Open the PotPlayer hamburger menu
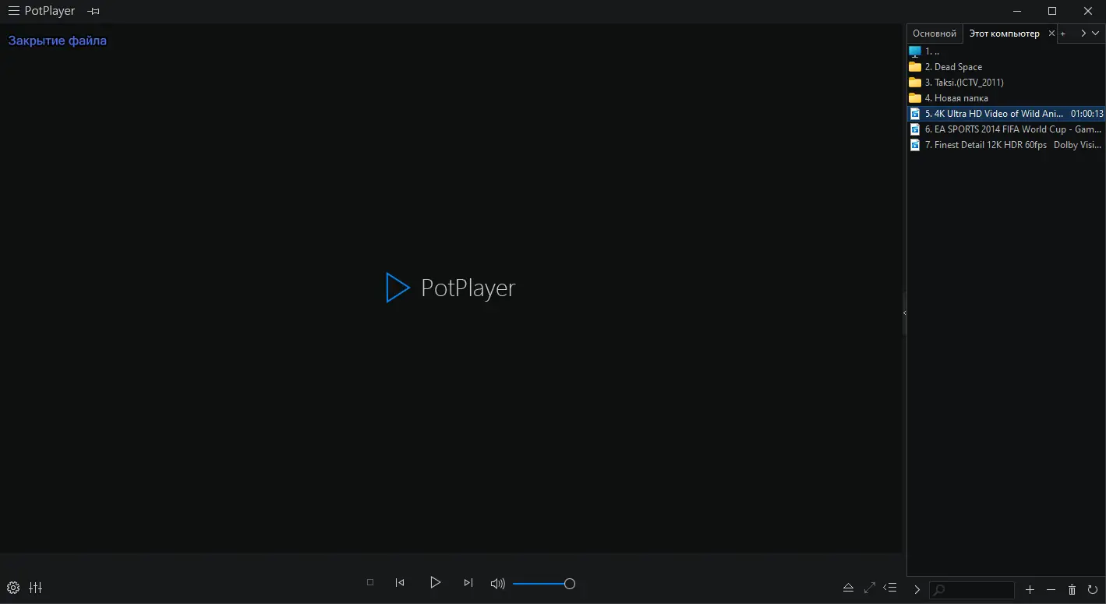 point(13,10)
